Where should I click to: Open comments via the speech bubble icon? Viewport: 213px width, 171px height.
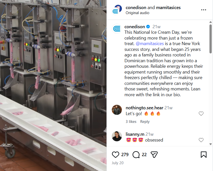(136, 155)
